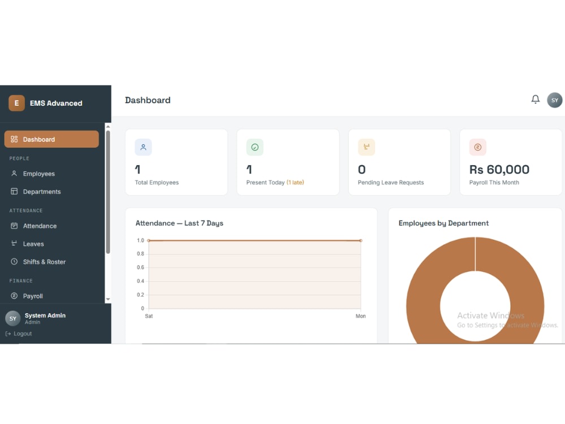
Task: Click the Payroll coin icon in sidebar
Action: (14, 296)
